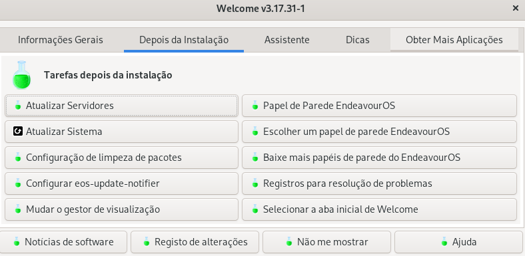Open Configuração de limpeza de pacotes

[x=121, y=158]
